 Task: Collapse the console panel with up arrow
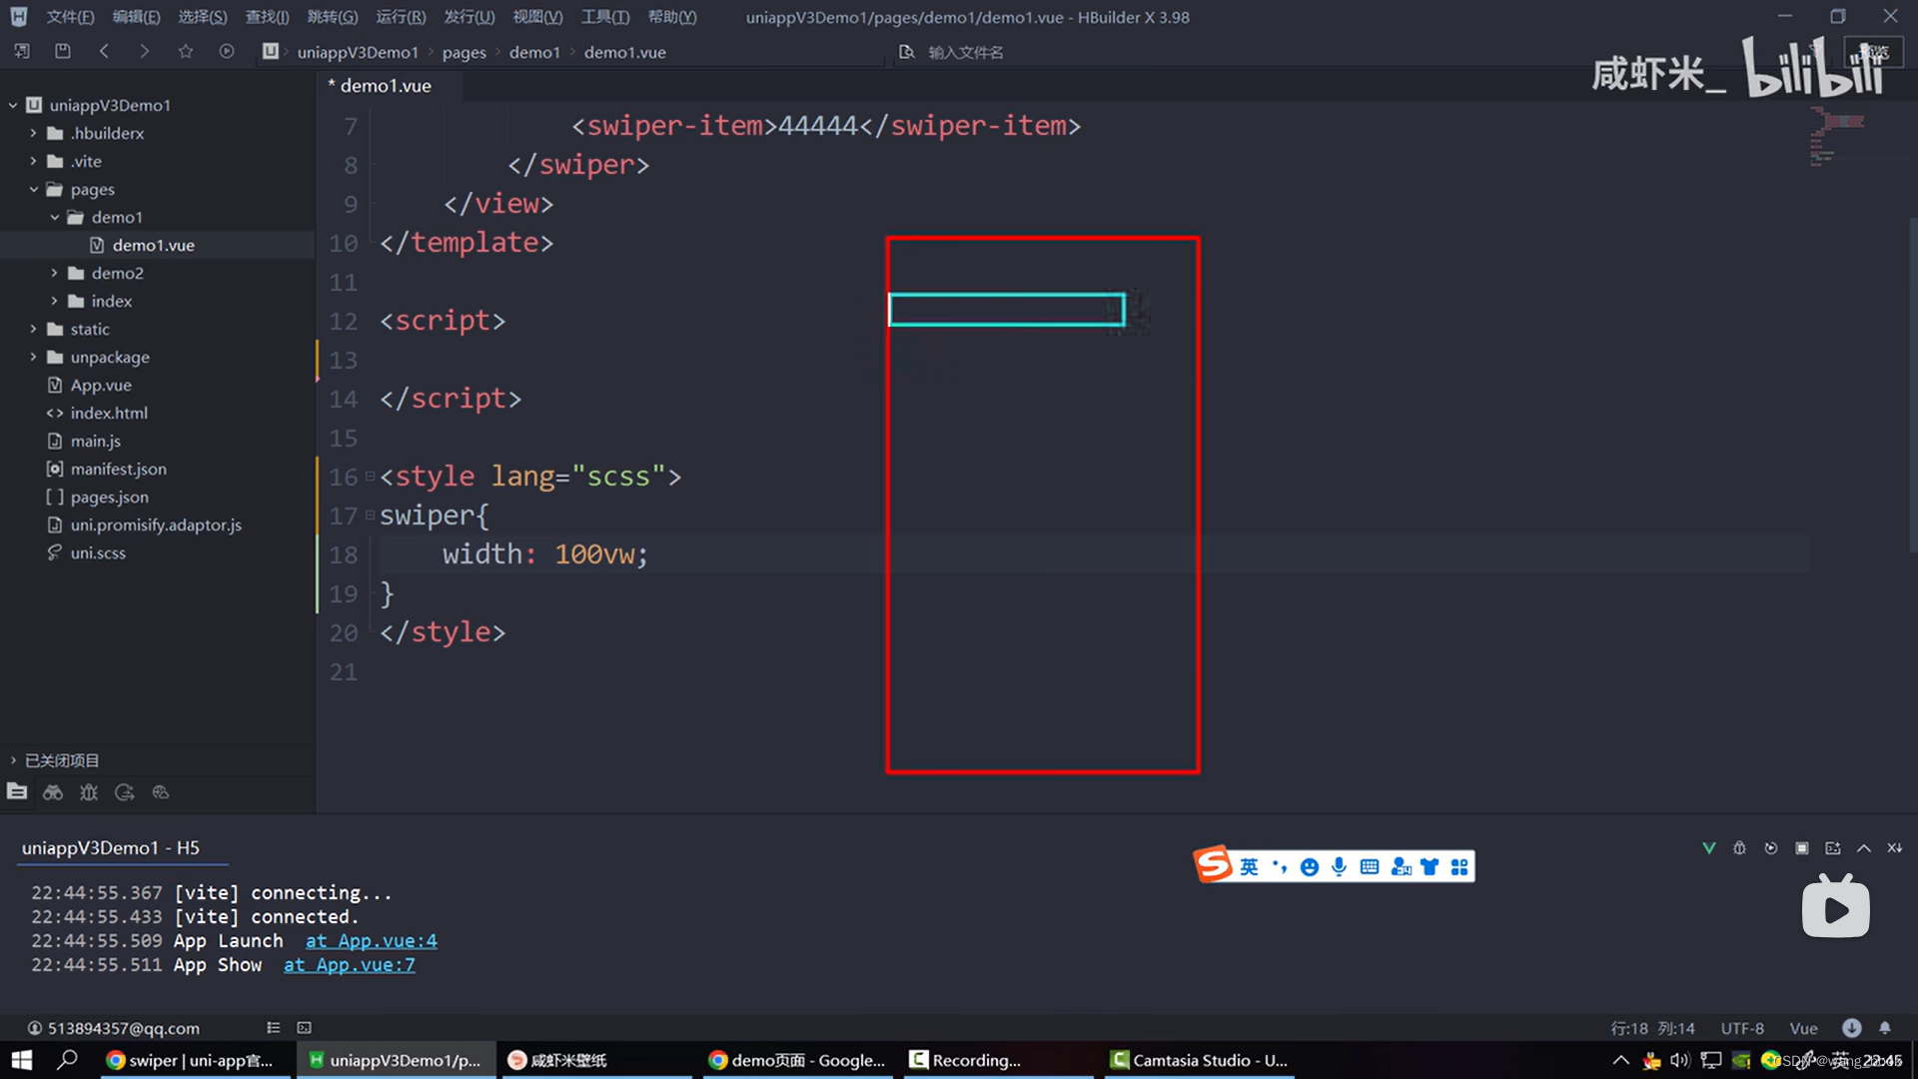pos(1864,848)
